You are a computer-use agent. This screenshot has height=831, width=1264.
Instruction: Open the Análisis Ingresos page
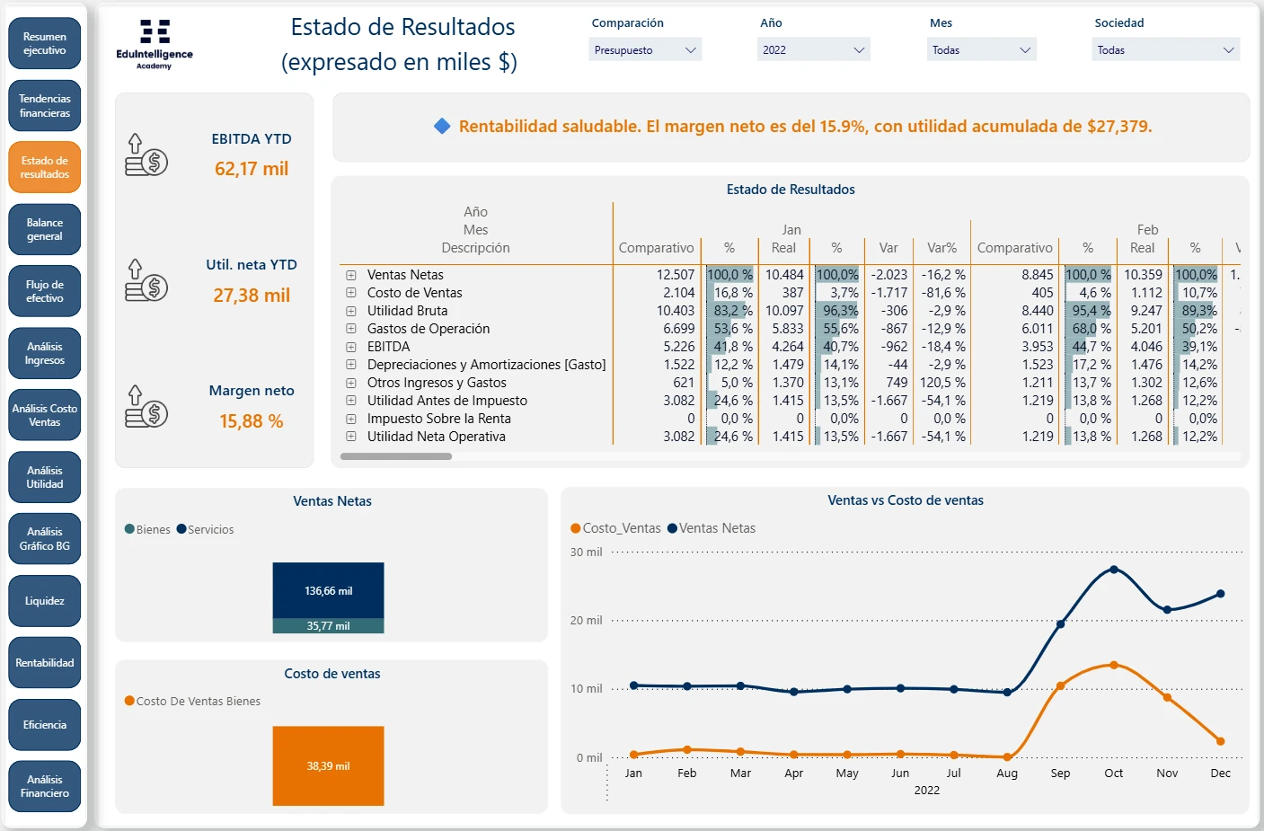45,353
